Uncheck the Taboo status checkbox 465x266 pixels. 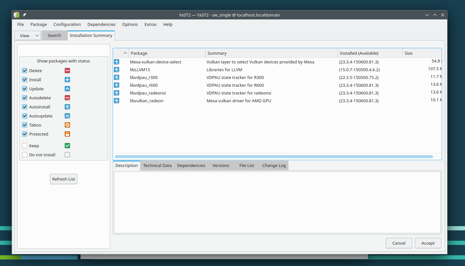[25, 125]
